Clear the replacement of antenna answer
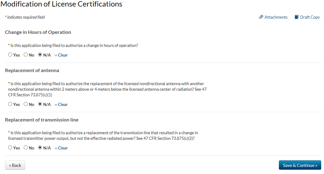This screenshot has width=324, height=174. (x=61, y=104)
